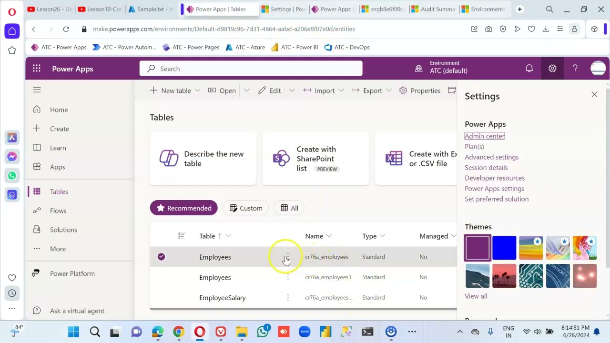This screenshot has height=343, width=610.
Task: Open the Advanced settings link
Action: 491,157
